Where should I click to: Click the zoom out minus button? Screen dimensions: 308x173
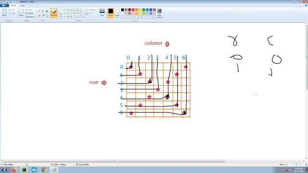(x=287, y=164)
